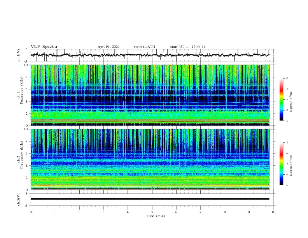Image resolution: width=308 pixels, height=238 pixels.
Task: Click the ch.2 Frequency (kHz) axis label
Action: 21,154
